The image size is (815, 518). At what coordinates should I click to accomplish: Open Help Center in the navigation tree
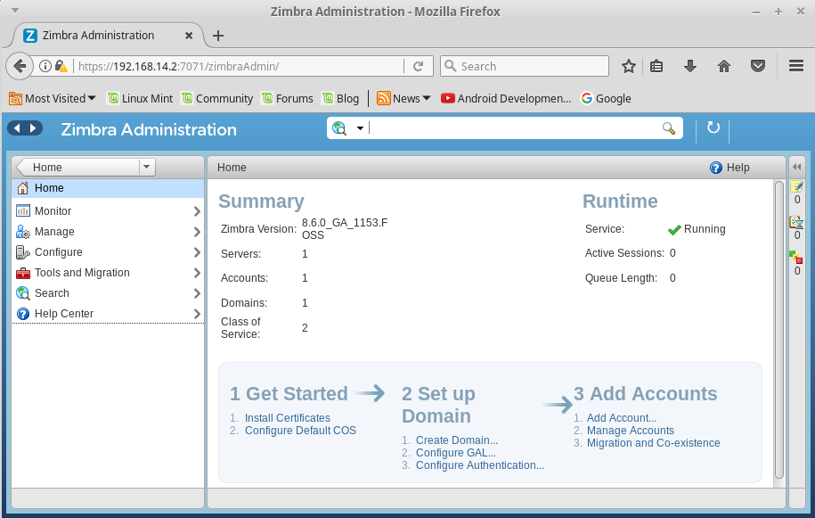(108, 314)
